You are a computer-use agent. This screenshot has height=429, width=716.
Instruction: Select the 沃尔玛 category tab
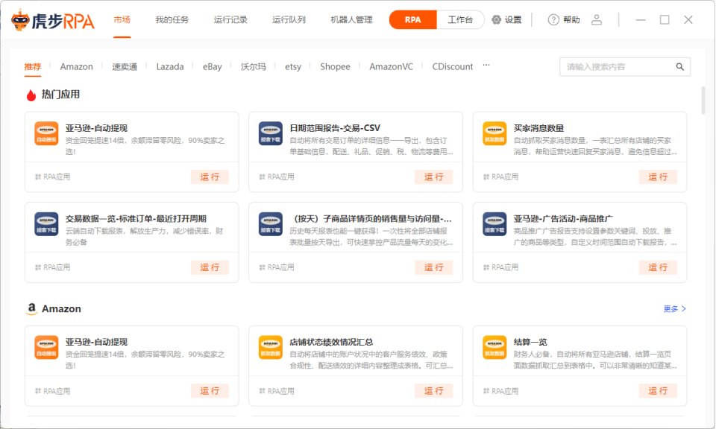coord(254,66)
